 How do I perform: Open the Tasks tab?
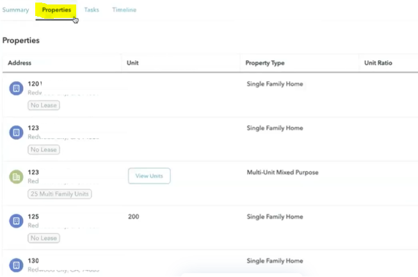click(x=92, y=10)
